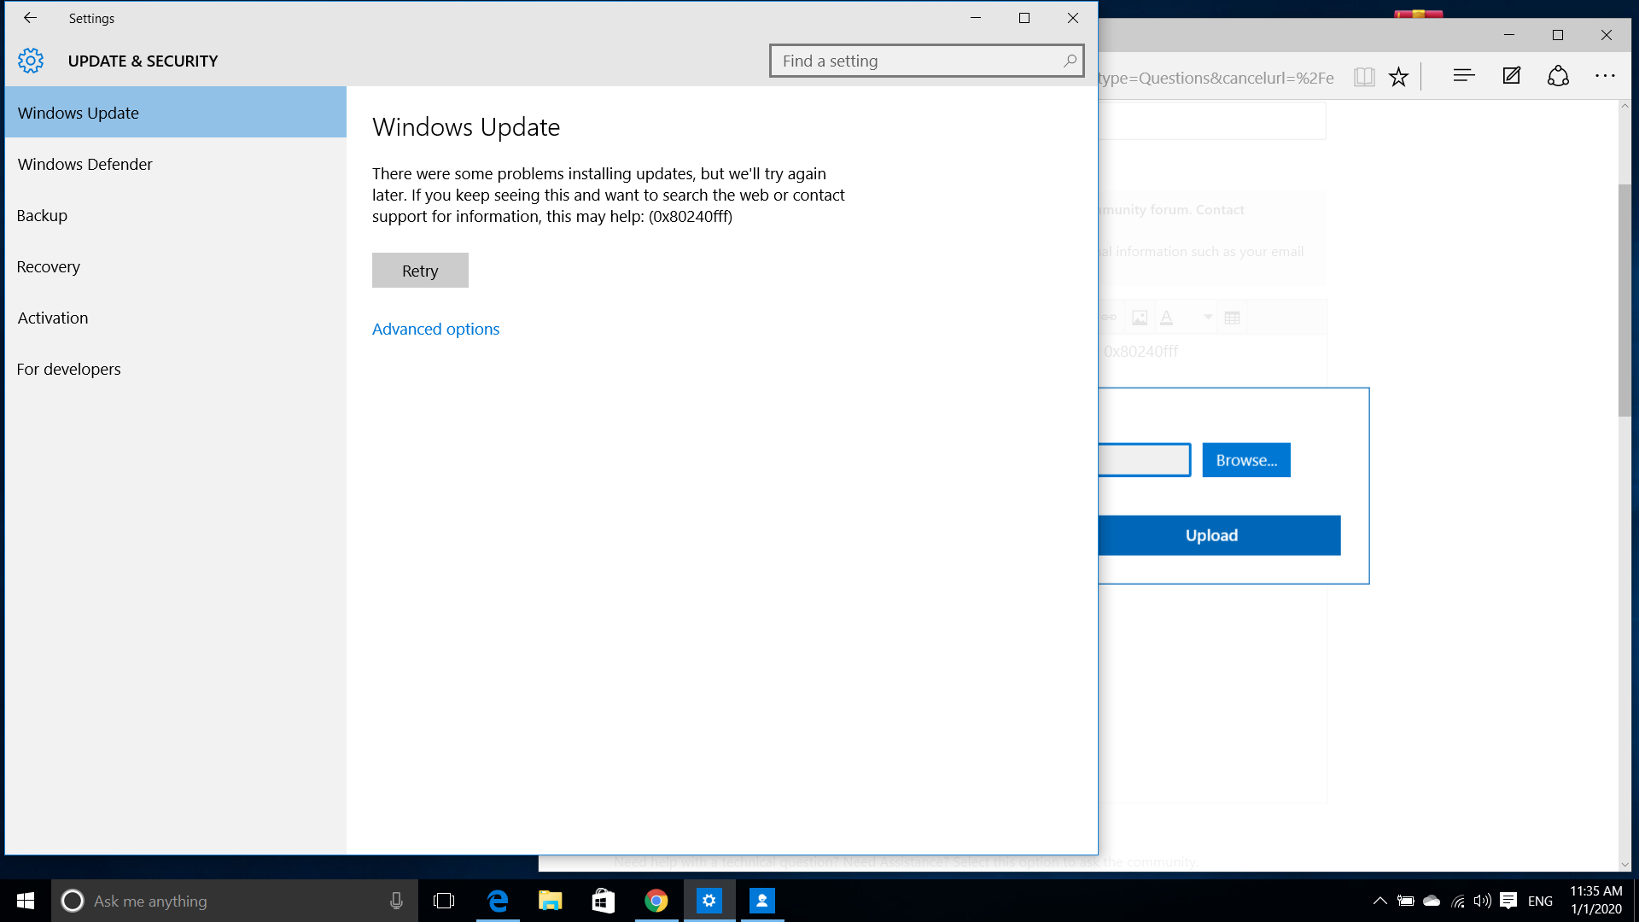Click the Settings taskbar icon
1639x922 pixels.
click(709, 901)
